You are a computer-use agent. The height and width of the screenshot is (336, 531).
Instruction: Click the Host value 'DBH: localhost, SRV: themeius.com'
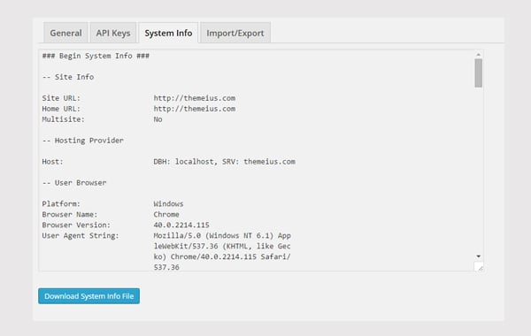tap(224, 162)
